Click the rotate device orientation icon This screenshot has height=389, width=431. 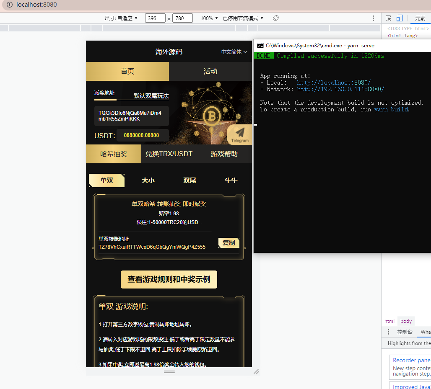[276, 18]
